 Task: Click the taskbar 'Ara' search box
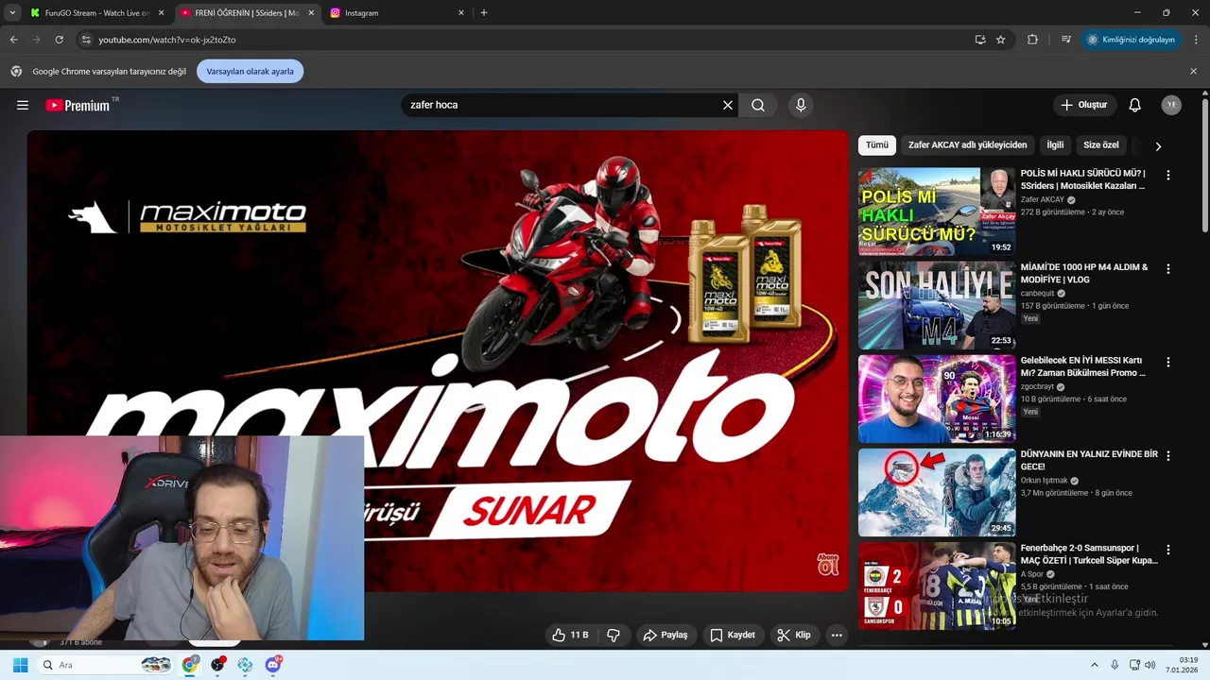coord(105,665)
